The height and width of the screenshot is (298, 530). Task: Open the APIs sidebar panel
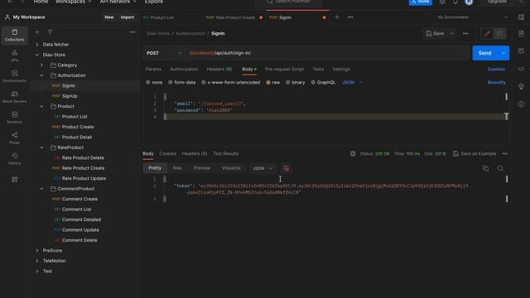click(x=15, y=55)
